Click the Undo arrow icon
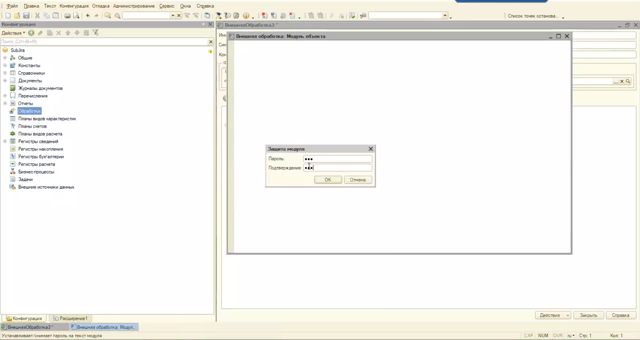This screenshot has width=640, height=340. 88,16
